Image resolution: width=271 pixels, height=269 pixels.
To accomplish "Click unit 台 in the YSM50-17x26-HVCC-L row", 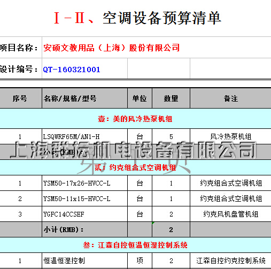I will [140, 183].
